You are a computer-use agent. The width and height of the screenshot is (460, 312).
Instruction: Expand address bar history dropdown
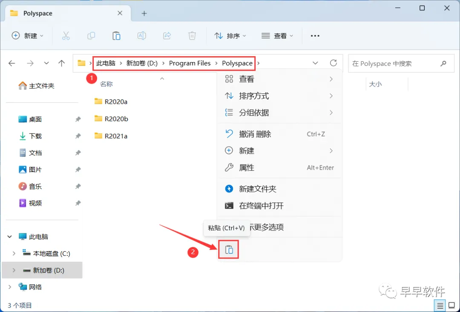315,63
